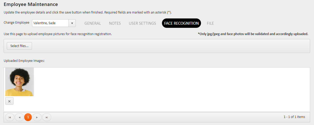Expand the Change Employee dropdown arrow

click(x=72, y=23)
